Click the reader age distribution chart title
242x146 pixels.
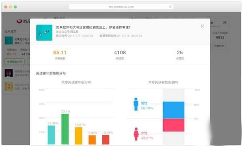[x=76, y=82]
